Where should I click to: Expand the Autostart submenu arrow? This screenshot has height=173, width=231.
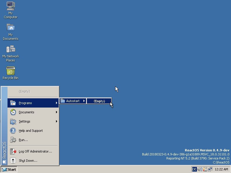point(84,101)
